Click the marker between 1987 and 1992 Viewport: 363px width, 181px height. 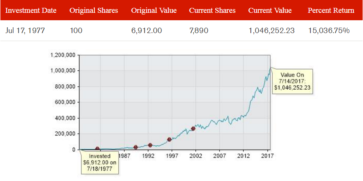click(136, 147)
